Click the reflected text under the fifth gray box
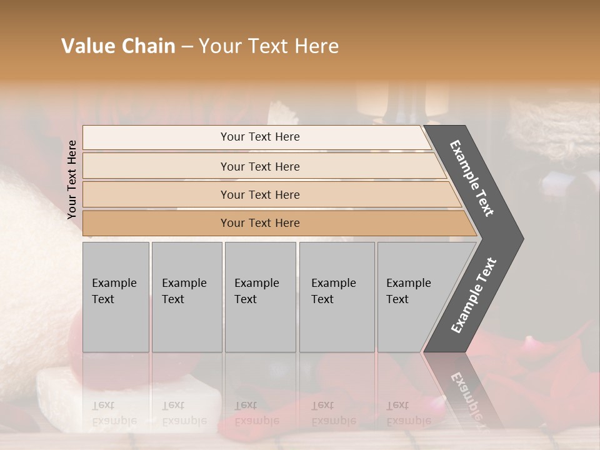Viewport: 600px width, 450px height. click(x=409, y=413)
